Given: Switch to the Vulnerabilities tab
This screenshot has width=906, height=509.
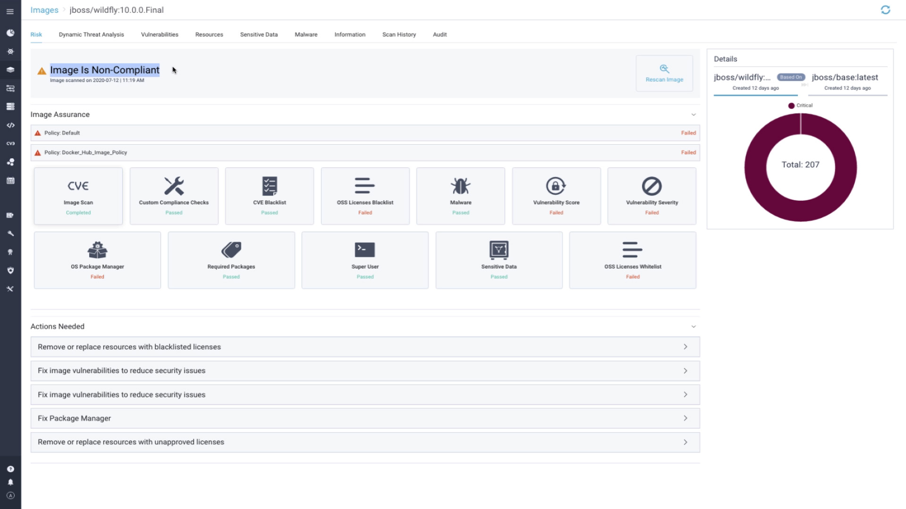Looking at the screenshot, I should coord(159,34).
